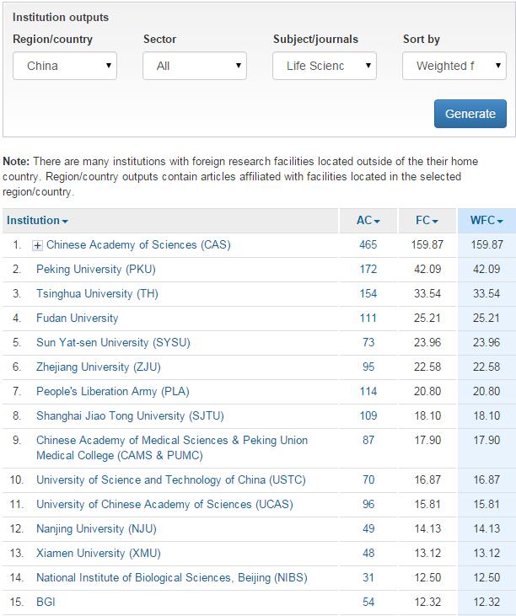Sort the table by FC column

(x=427, y=221)
